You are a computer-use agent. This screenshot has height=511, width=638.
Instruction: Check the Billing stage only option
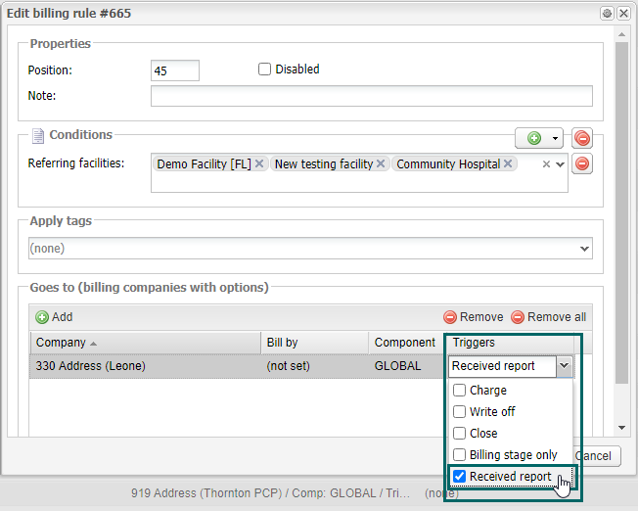pos(459,454)
